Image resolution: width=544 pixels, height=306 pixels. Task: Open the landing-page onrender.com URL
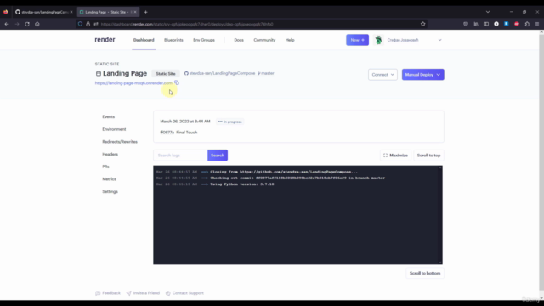(x=133, y=83)
